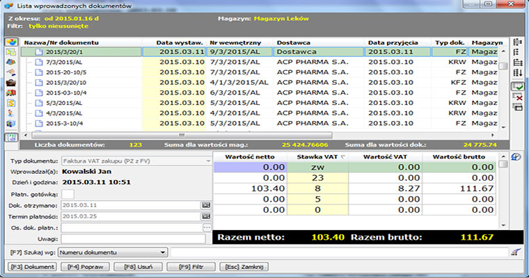Open calendar picker for Termin płatności

(206, 216)
